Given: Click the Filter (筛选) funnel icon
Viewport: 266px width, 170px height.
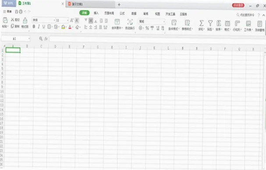Looking at the screenshot, I should tap(210, 23).
